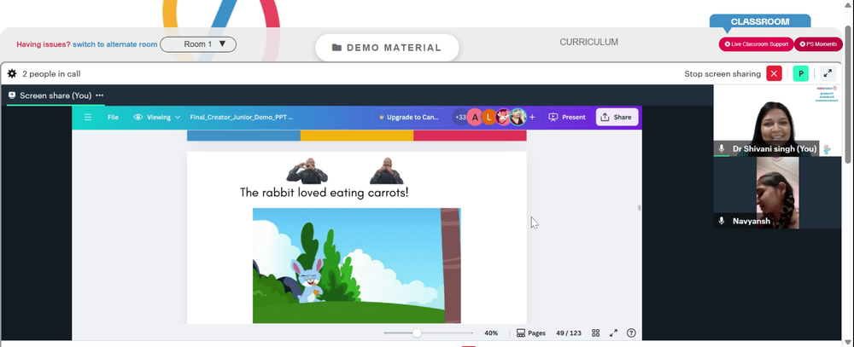Click the 40% zoom level
The image size is (854, 347).
point(491,333)
